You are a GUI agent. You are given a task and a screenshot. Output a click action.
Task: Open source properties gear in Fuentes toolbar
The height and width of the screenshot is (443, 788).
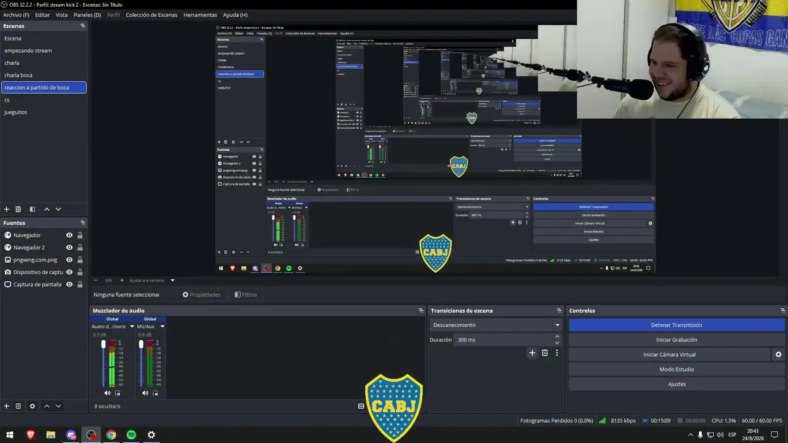pos(33,406)
